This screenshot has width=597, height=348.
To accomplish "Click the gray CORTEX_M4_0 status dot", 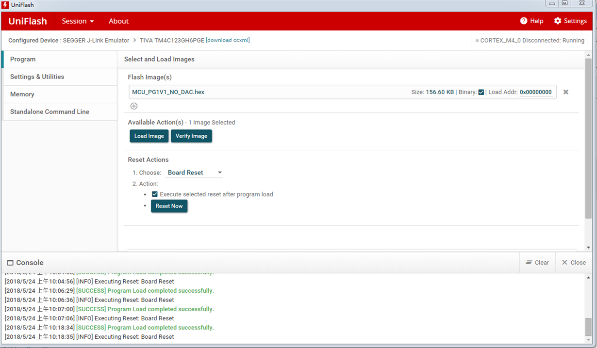I will click(x=478, y=41).
